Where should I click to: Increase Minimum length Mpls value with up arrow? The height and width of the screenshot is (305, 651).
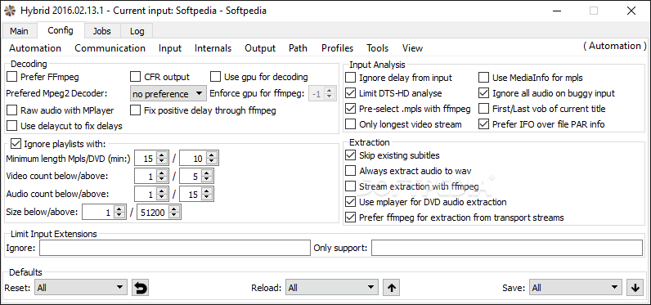click(162, 155)
